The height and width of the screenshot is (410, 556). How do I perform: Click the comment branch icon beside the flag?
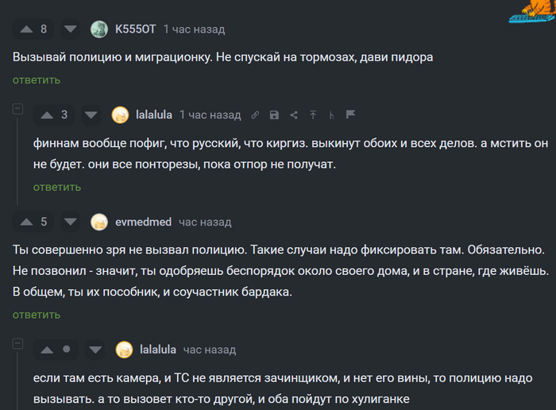332,115
